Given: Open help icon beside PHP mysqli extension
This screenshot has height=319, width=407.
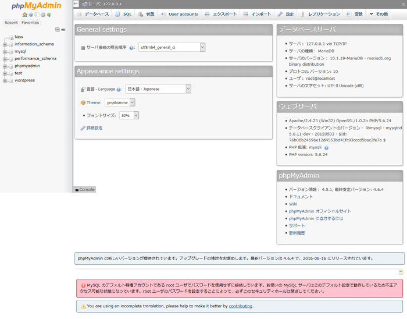Looking at the screenshot, I should 326,148.
